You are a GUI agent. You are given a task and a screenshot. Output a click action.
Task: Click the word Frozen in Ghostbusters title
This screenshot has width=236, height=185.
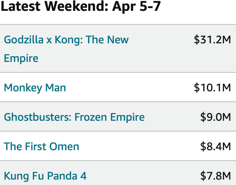click(91, 117)
